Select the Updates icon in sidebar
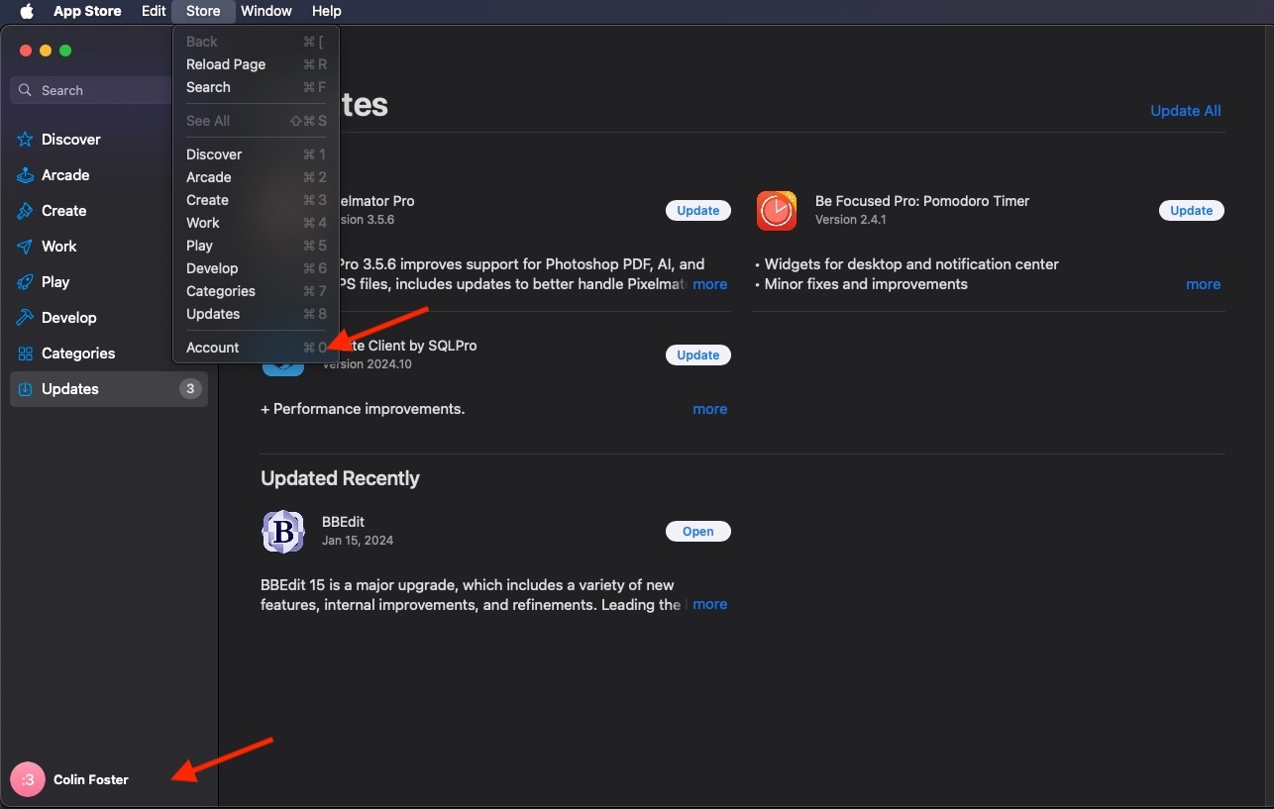 [x=25, y=389]
